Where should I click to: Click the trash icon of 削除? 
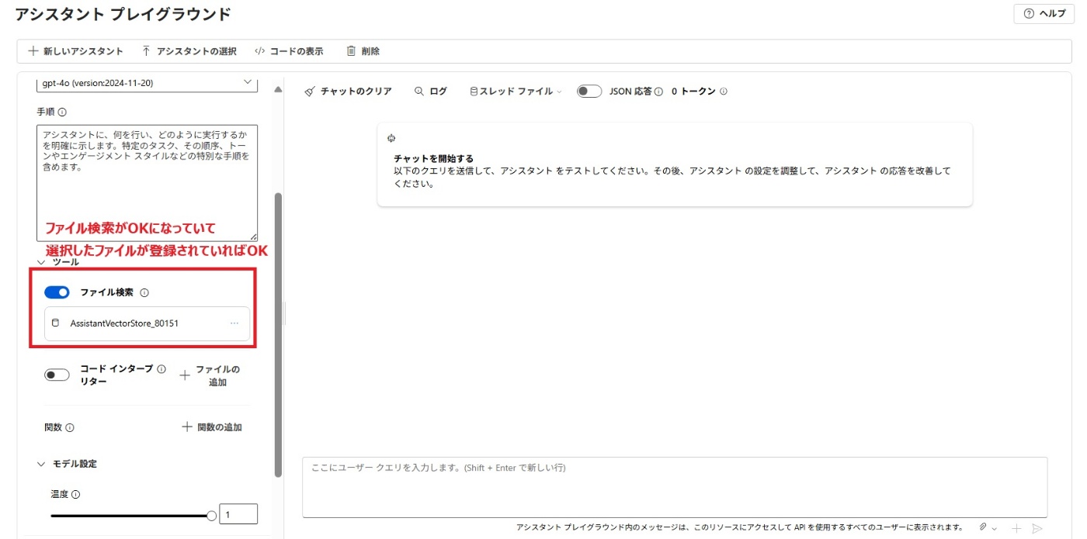(x=351, y=51)
